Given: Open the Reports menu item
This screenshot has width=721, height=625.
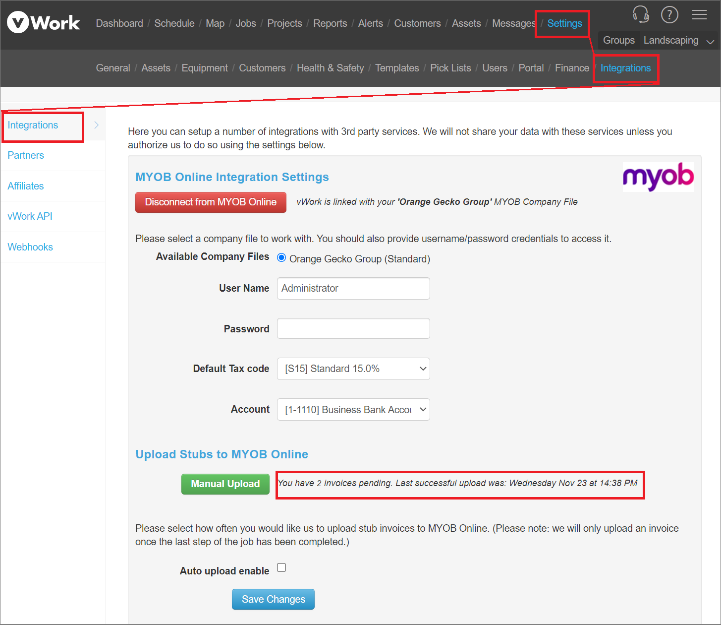Looking at the screenshot, I should [x=330, y=23].
